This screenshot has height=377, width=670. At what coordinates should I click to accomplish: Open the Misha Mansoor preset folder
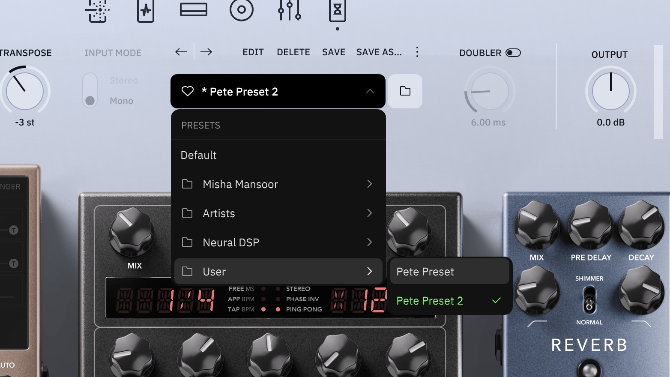point(278,184)
